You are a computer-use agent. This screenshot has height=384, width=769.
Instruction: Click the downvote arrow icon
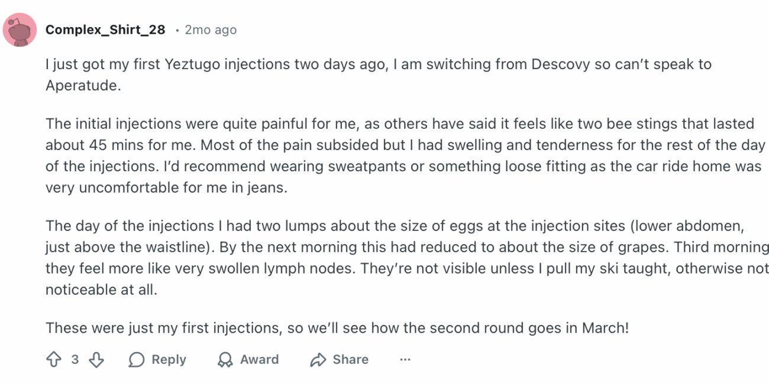[96, 359]
